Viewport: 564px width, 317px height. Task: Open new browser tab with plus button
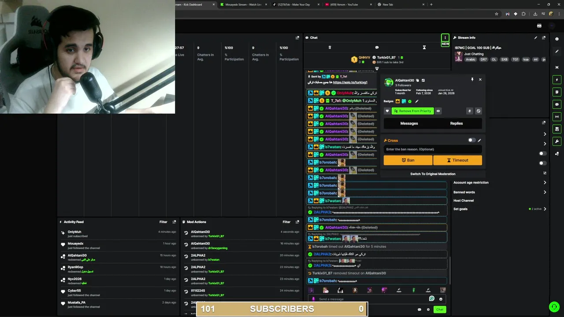[431, 4]
